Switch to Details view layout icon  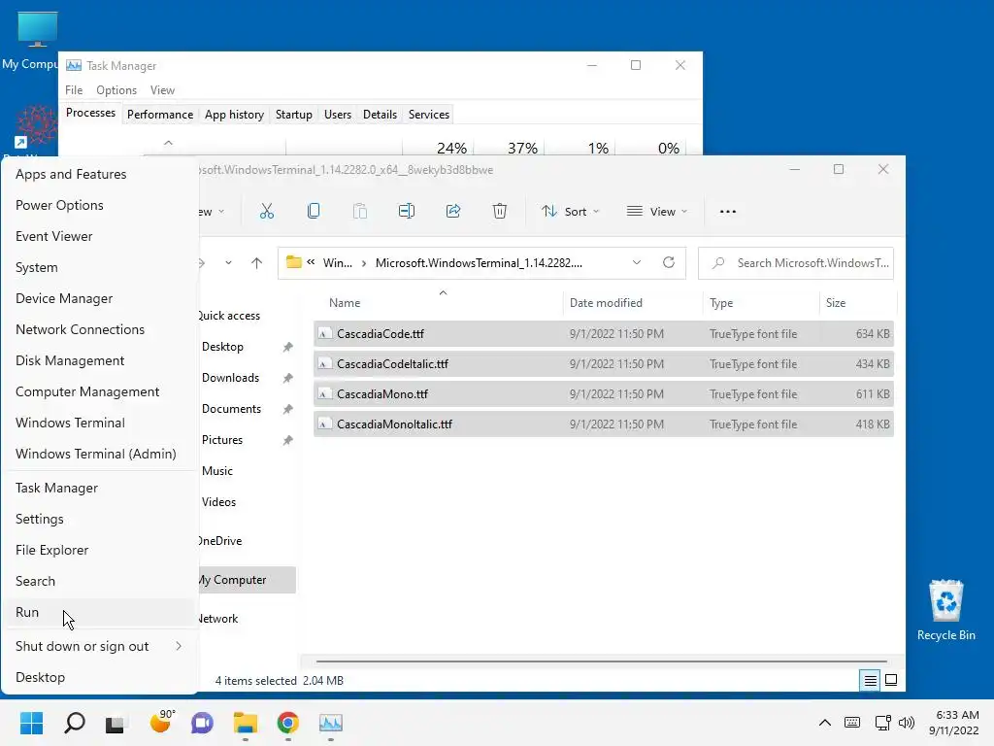coord(871,680)
